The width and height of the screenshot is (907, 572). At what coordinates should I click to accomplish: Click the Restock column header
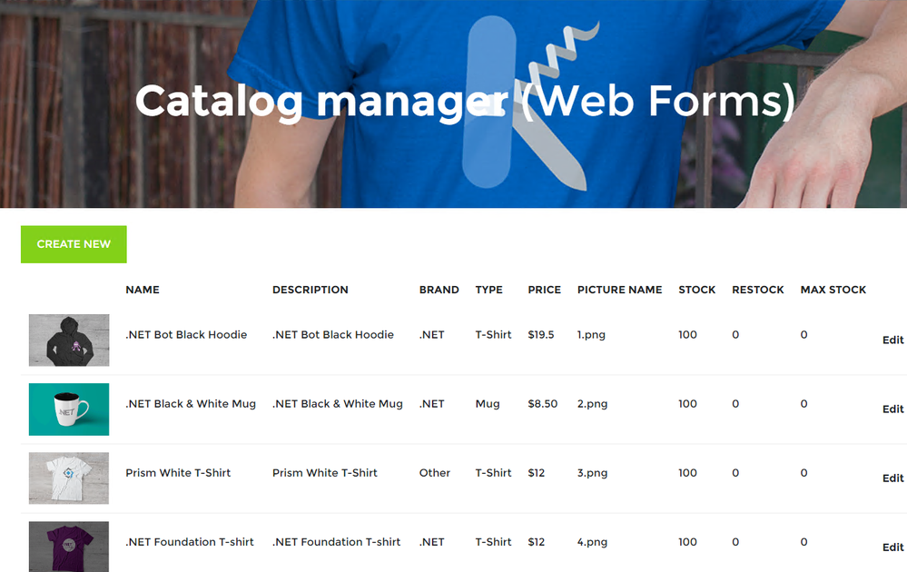(x=758, y=290)
